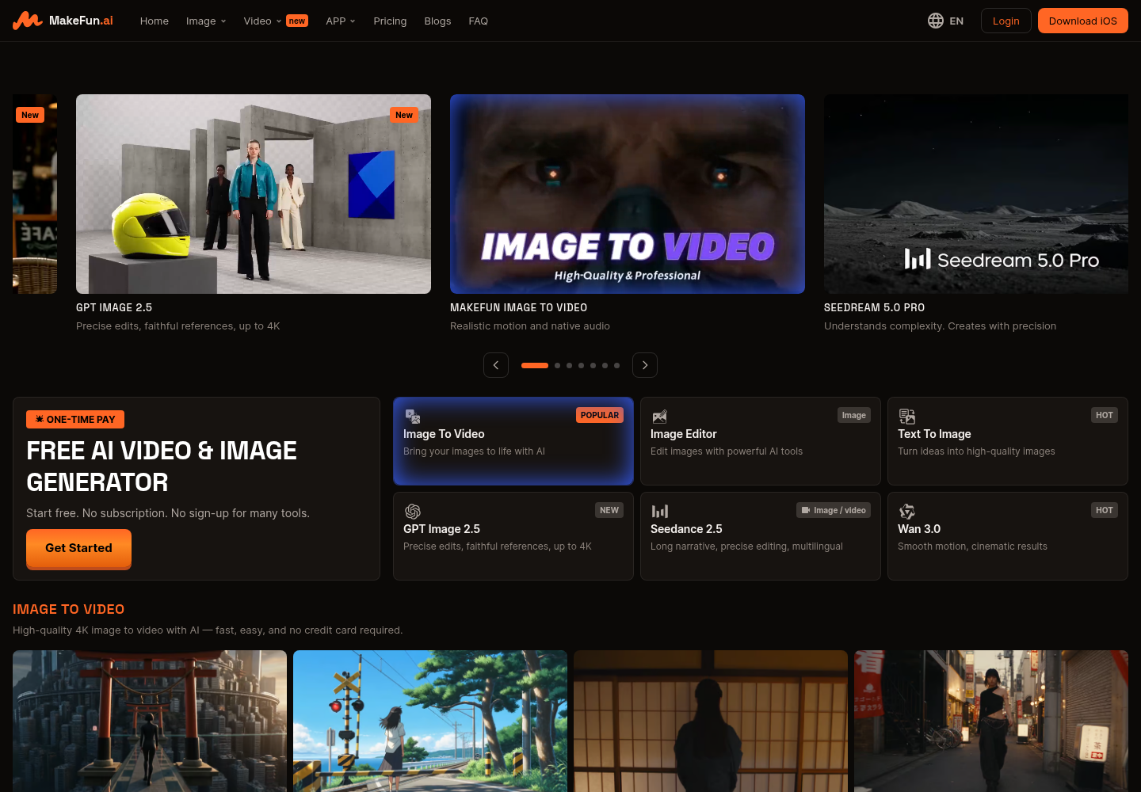Open the shoji screen silhouette thumbnail
The height and width of the screenshot is (792, 1141).
(711, 721)
